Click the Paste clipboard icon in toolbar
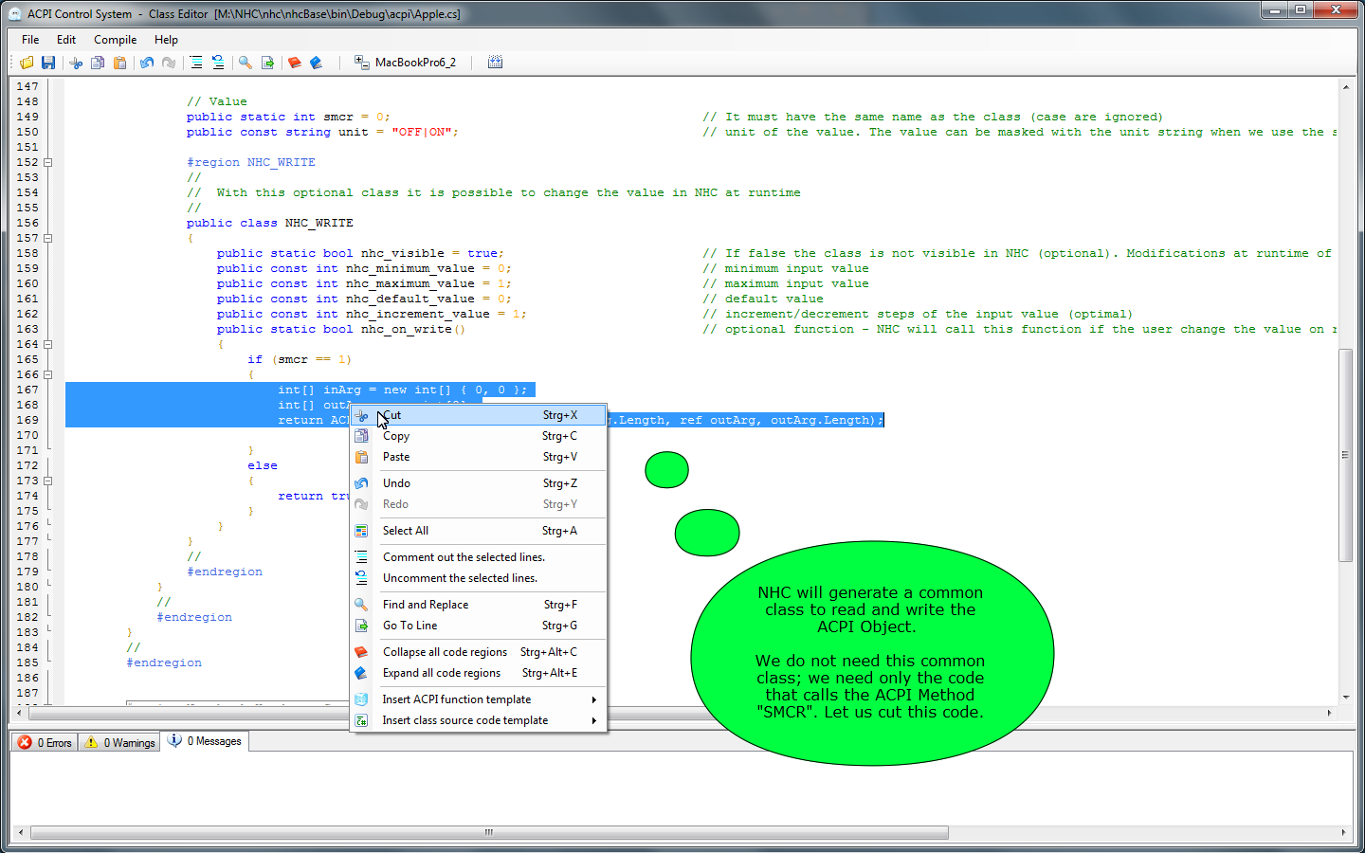Screen dimensions: 1365x853 coord(120,63)
